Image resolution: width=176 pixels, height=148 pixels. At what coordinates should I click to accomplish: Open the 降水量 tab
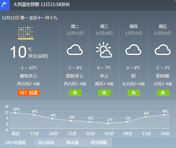pyautogui.click(x=73, y=142)
